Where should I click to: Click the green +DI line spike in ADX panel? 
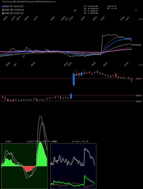pos(85,176)
